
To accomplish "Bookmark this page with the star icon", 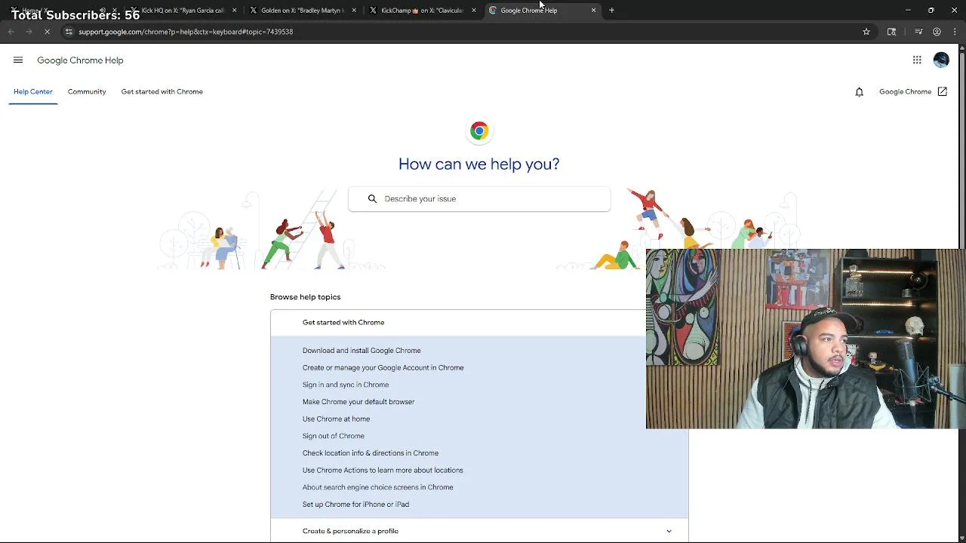I will [x=866, y=32].
